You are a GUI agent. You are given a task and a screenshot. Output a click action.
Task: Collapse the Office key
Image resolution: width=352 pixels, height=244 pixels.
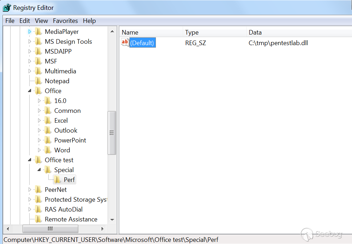click(x=30, y=91)
